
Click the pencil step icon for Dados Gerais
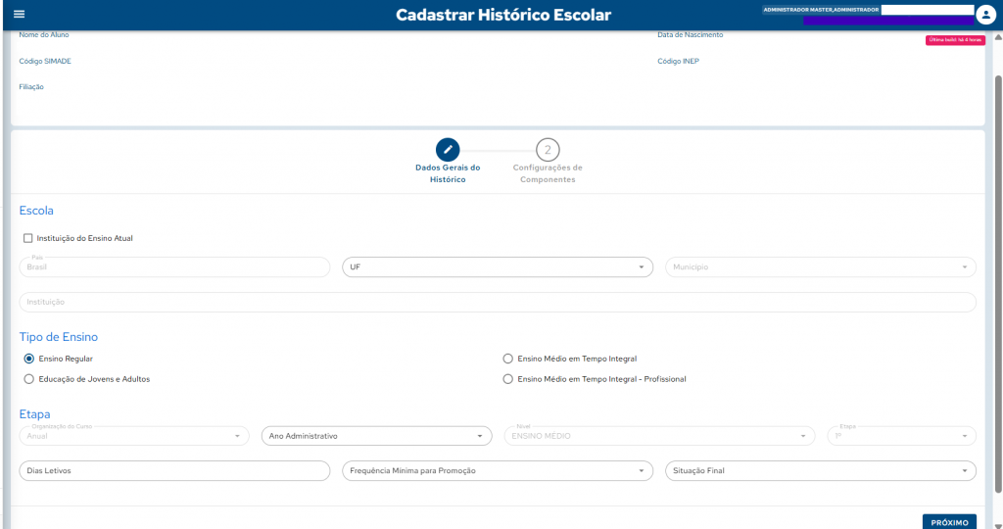point(448,150)
